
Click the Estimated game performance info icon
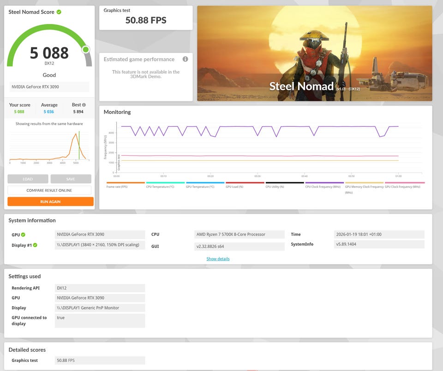pos(185,59)
